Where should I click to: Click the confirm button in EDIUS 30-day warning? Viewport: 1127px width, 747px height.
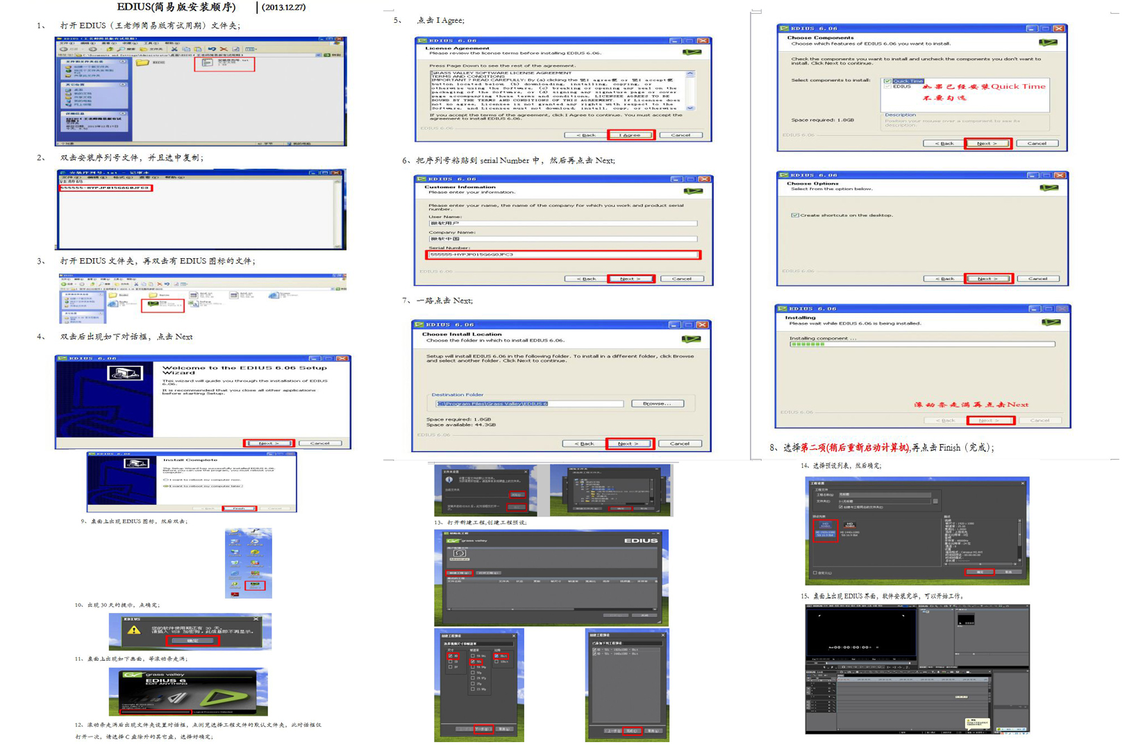tap(192, 640)
